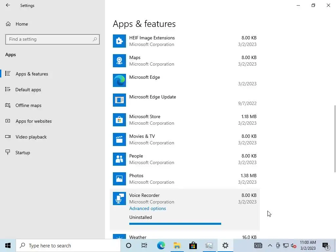Launch Microsoft Edge from the taskbar
The height and width of the screenshot is (252, 336).
tap(161, 245)
